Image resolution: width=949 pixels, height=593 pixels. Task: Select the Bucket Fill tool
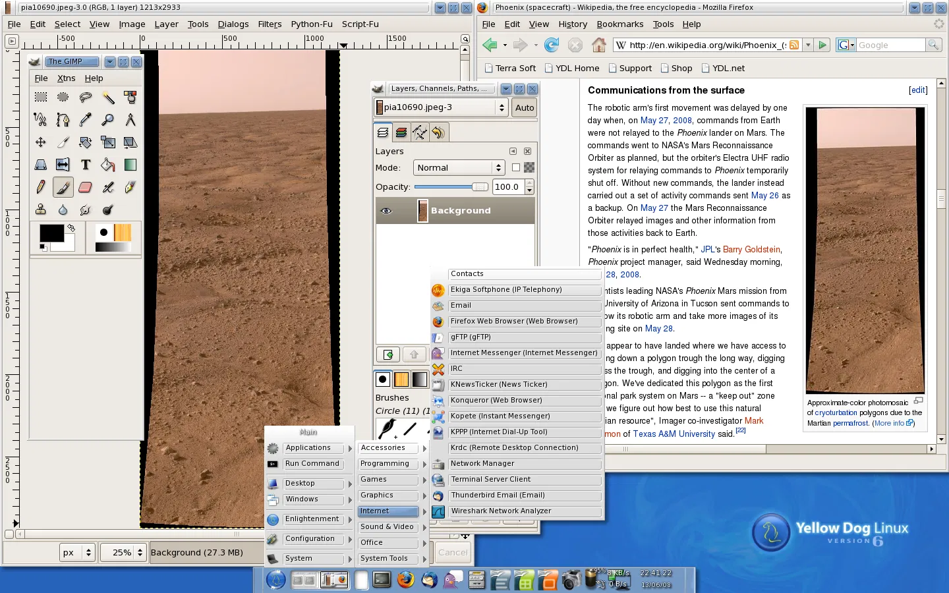(x=107, y=165)
